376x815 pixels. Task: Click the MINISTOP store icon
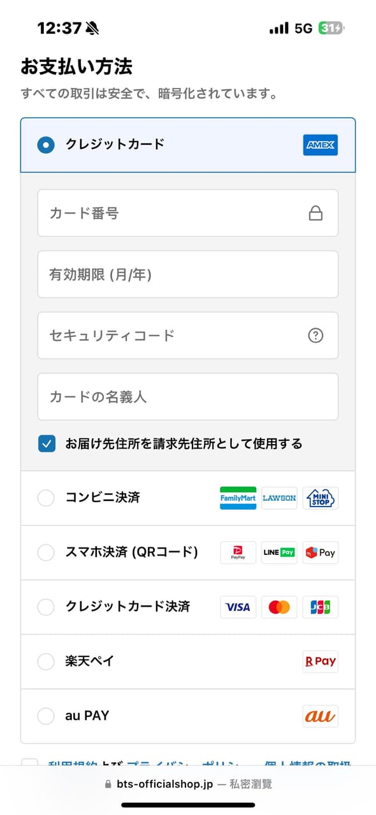point(320,498)
